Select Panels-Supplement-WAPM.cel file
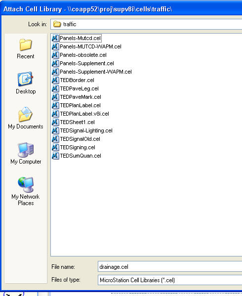Viewport: 242px width, 296px height. pos(96,72)
